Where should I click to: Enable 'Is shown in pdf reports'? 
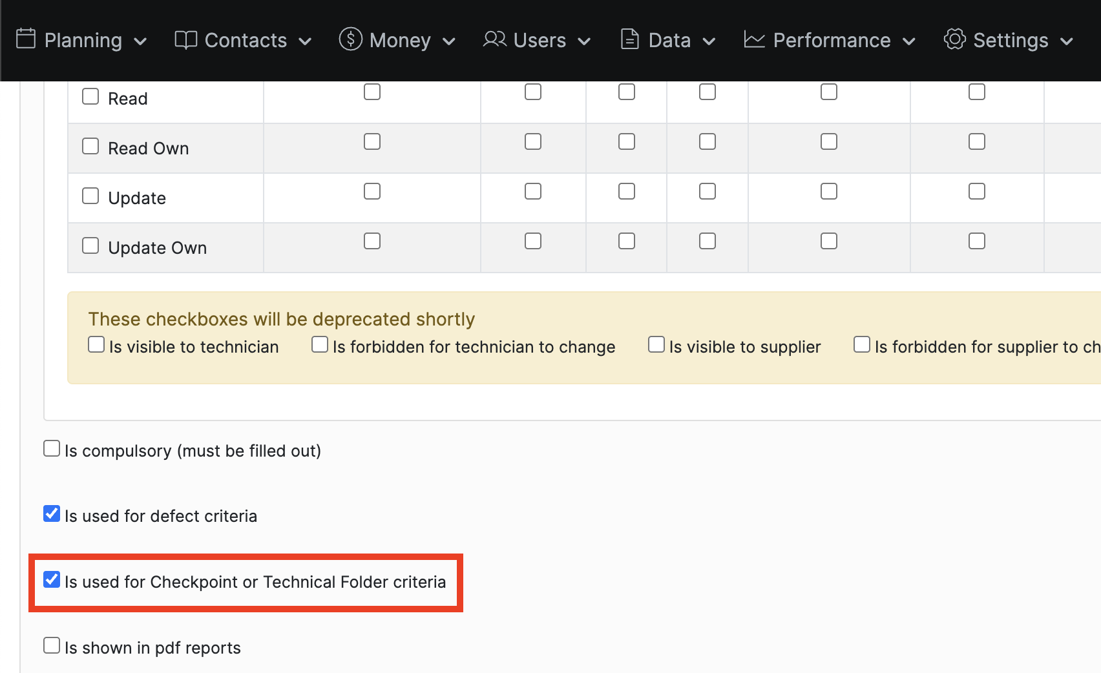52,645
